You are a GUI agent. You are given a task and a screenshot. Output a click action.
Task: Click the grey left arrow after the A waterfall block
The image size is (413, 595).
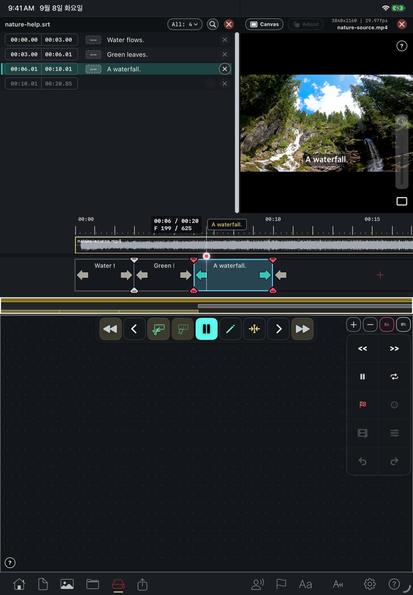281,275
